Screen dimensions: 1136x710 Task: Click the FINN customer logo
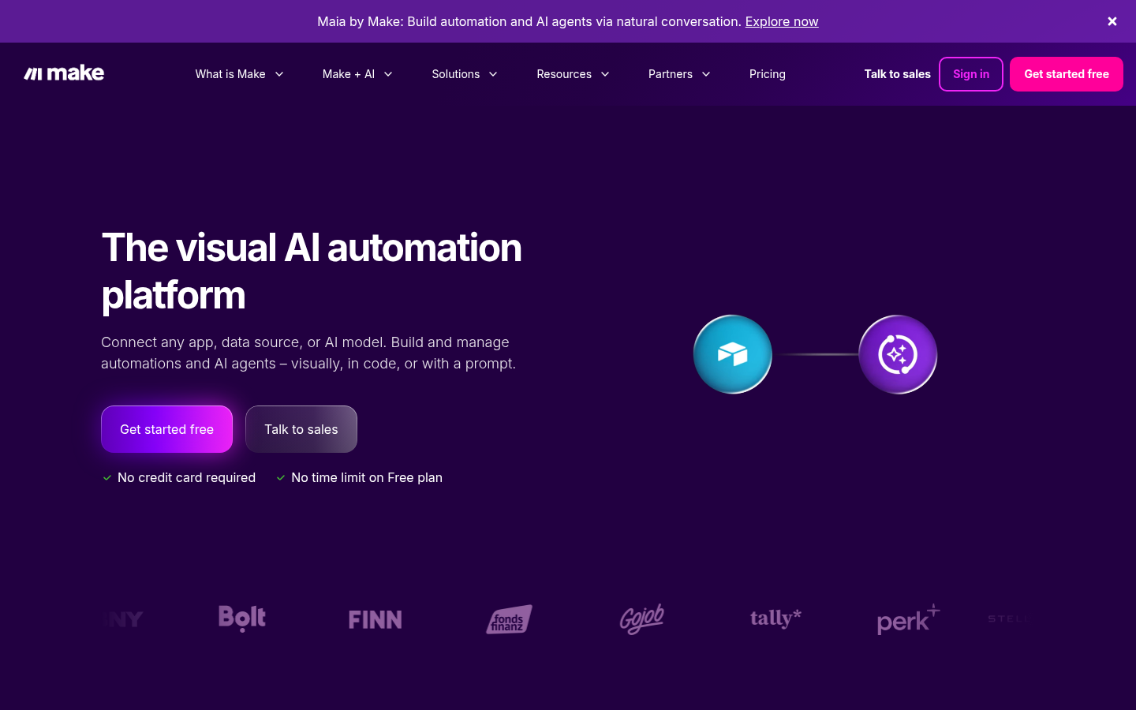pos(376,619)
